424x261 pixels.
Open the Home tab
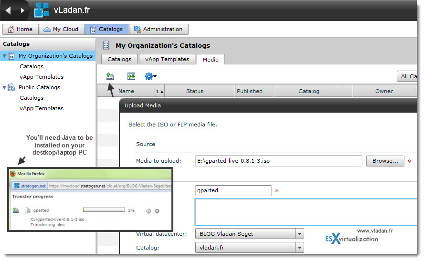[x=21, y=29]
